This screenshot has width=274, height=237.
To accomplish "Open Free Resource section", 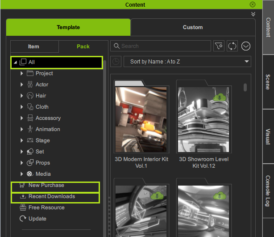I will click(46, 207).
